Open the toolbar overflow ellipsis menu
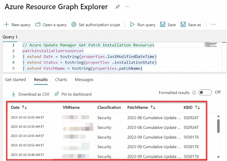 (x=213, y=24)
